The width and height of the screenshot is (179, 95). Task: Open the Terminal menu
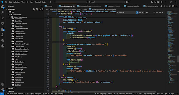(x=38, y=2)
